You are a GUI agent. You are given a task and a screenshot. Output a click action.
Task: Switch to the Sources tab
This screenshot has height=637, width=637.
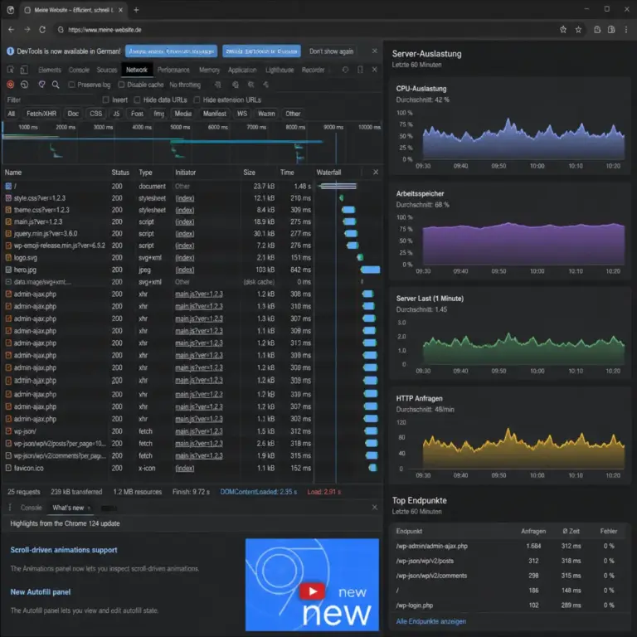point(107,70)
